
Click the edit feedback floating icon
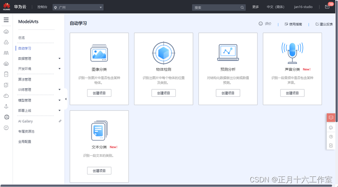331,146
